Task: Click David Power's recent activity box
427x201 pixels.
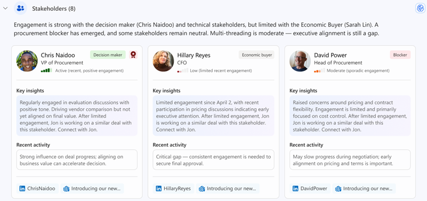Action: (x=350, y=160)
